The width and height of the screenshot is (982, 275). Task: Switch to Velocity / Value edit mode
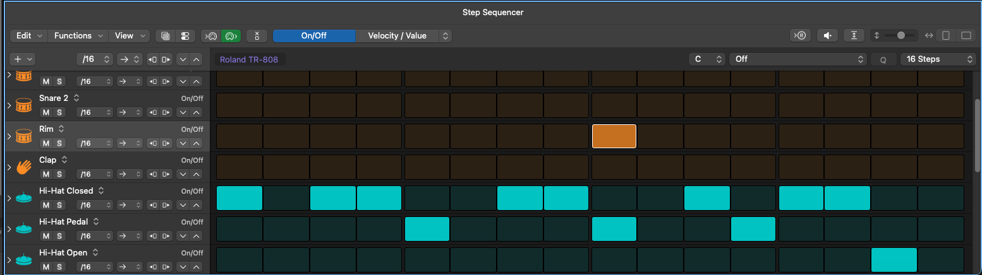tap(397, 36)
